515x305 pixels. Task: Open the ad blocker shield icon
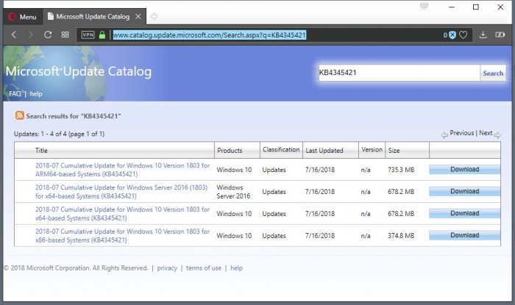pyautogui.click(x=452, y=35)
